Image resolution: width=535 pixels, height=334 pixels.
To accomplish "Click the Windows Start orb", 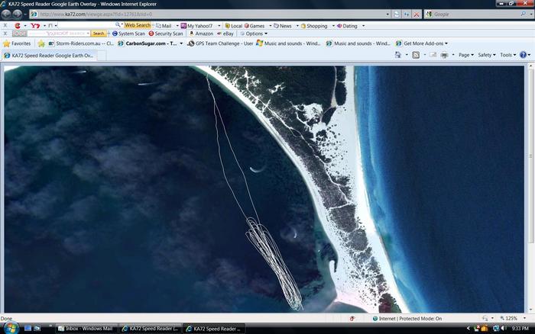I will [9, 328].
